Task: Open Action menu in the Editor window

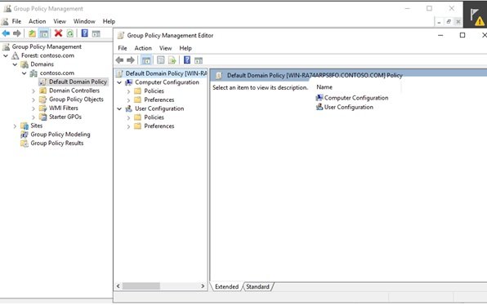Action: click(143, 48)
